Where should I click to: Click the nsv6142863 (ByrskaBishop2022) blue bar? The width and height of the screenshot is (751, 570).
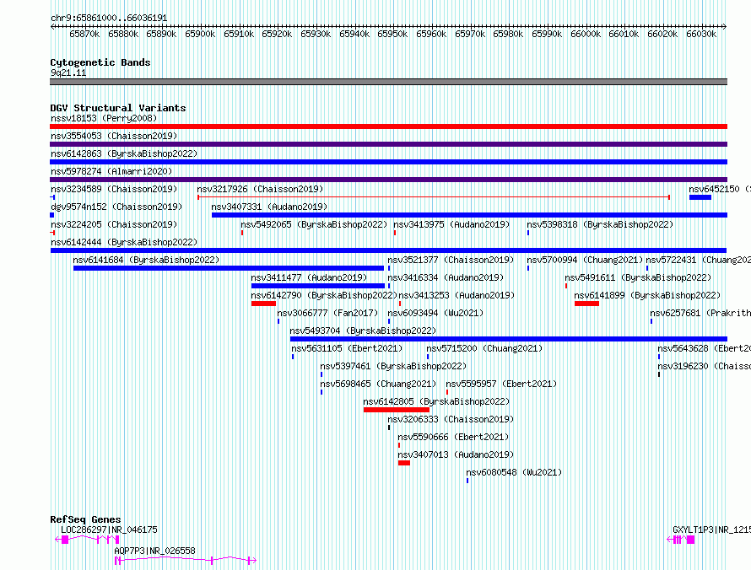click(388, 162)
